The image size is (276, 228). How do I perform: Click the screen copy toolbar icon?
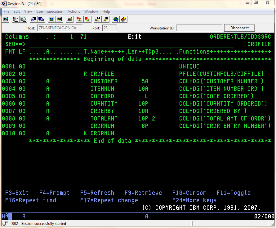click(5, 19)
